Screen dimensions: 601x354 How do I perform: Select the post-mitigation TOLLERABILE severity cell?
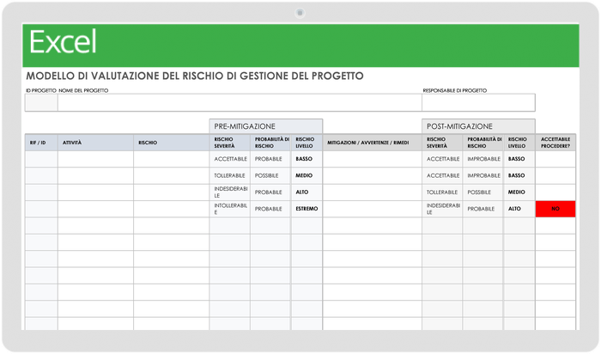442,192
